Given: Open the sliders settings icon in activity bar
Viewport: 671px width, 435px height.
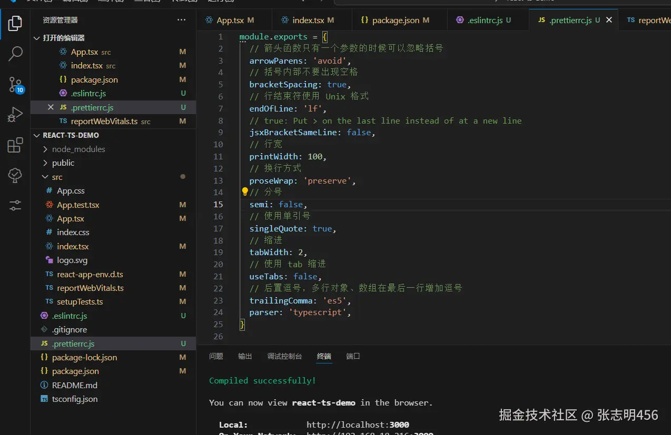Looking at the screenshot, I should (x=15, y=206).
